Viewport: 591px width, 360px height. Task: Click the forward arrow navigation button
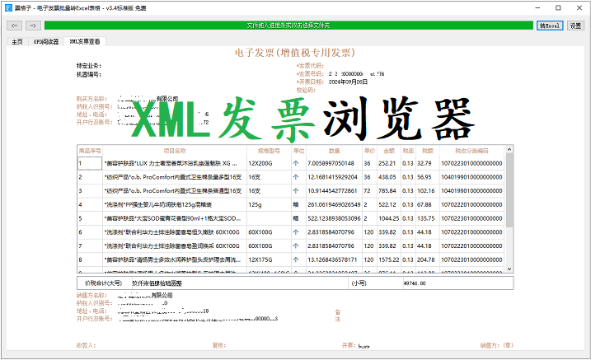tap(31, 26)
